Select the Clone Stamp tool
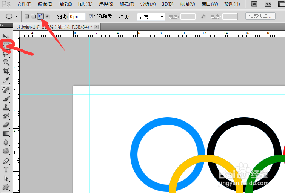Screen dimensions: 285x193 click(x=6, y=107)
